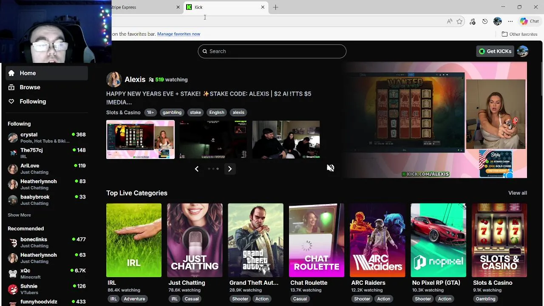
Task: Open baabybrook channel in Following list
Action: coord(47,200)
